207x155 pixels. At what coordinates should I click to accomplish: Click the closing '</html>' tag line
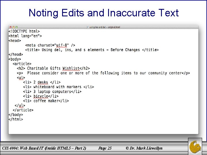pyautogui.click(x=16, y=119)
